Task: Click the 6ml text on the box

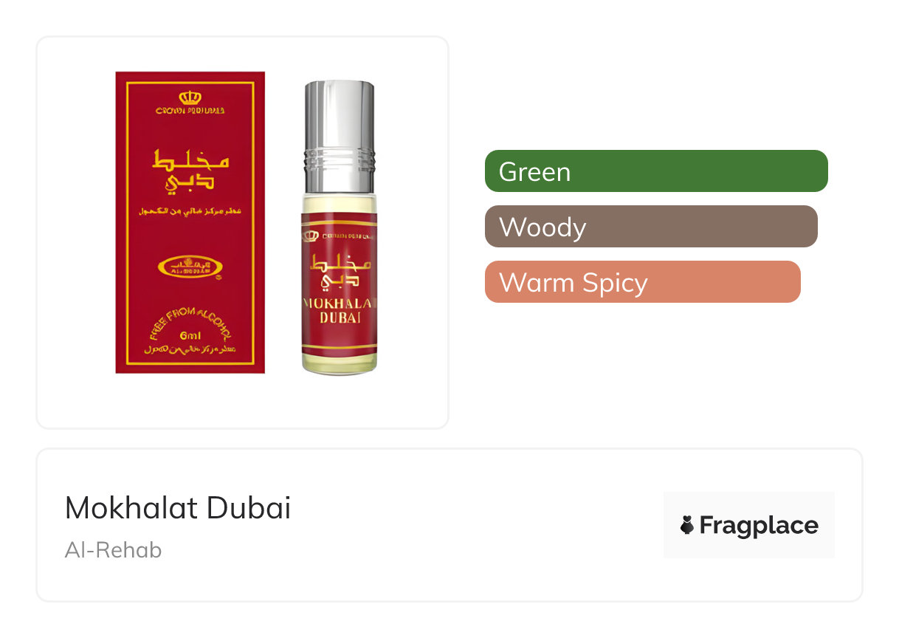Action: [x=190, y=335]
